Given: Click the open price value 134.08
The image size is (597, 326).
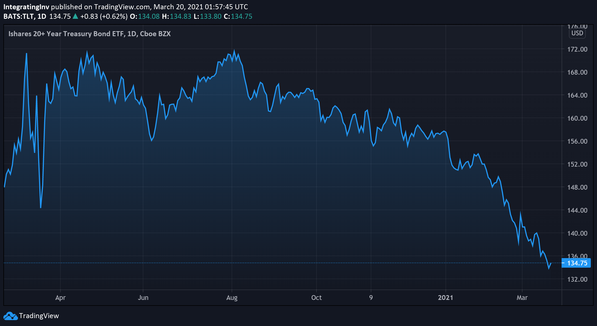Looking at the screenshot, I should [149, 16].
